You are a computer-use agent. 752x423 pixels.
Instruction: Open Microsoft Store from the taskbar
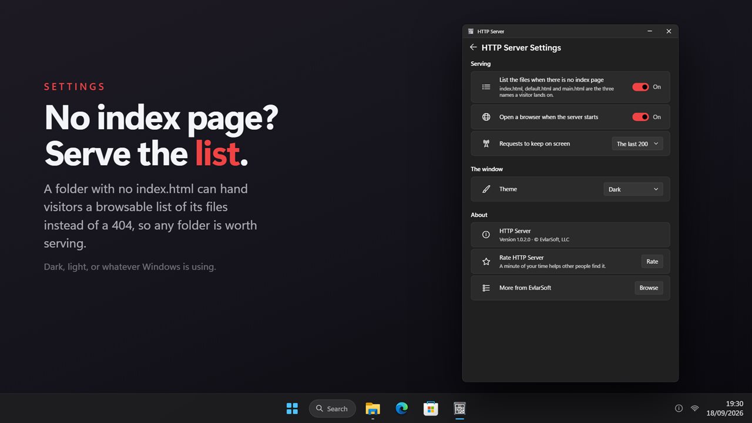point(431,408)
